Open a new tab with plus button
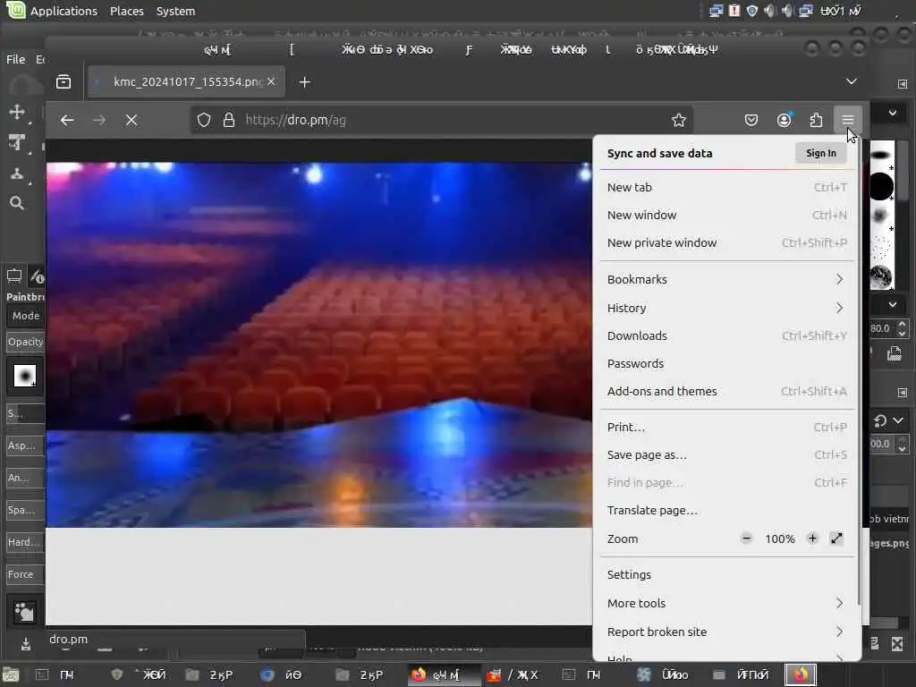Viewport: 916px width, 687px height. [x=305, y=82]
